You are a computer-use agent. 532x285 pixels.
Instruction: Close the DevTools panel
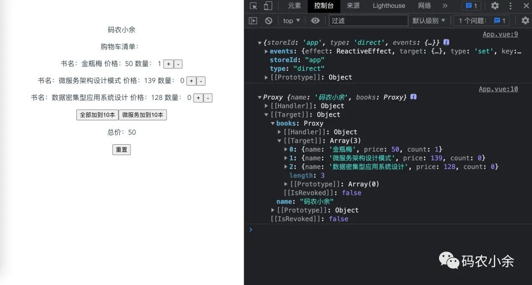tap(526, 6)
